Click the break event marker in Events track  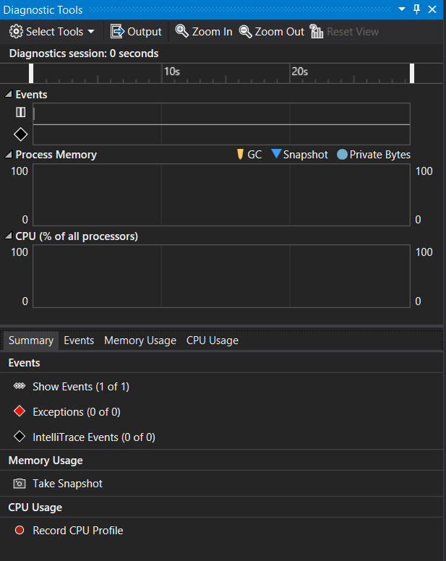tap(34, 114)
